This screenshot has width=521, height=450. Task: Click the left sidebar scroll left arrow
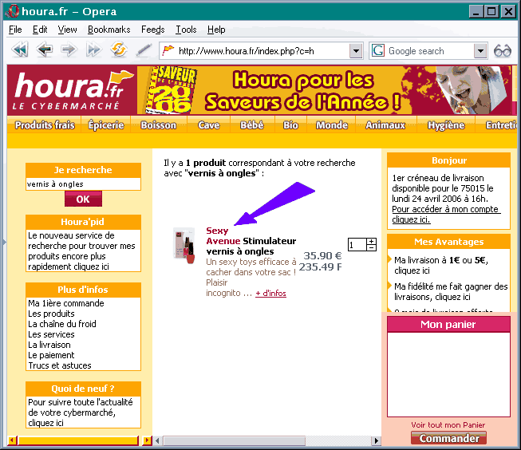(12, 440)
